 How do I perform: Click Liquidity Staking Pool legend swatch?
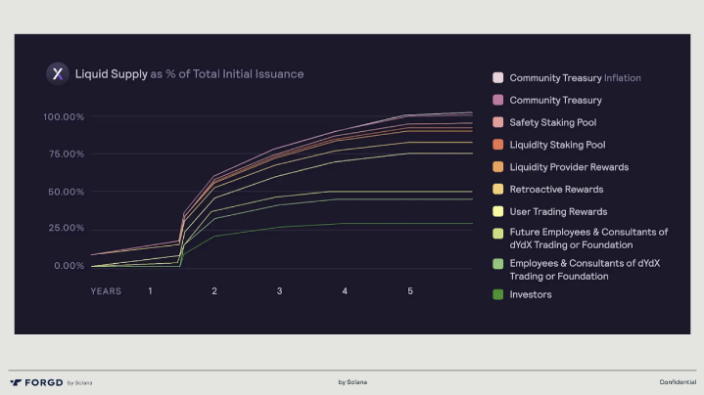(498, 145)
